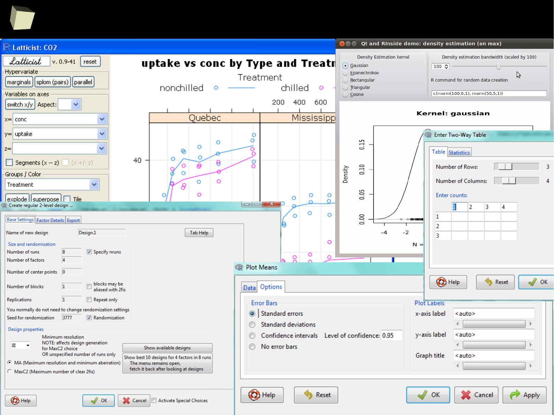Screen dimensions: 554x415
Task: Click the Reset arrow button in Plot Means
Action: click(x=316, y=395)
